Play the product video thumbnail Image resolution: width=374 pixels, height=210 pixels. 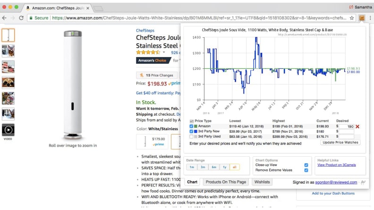click(8, 130)
